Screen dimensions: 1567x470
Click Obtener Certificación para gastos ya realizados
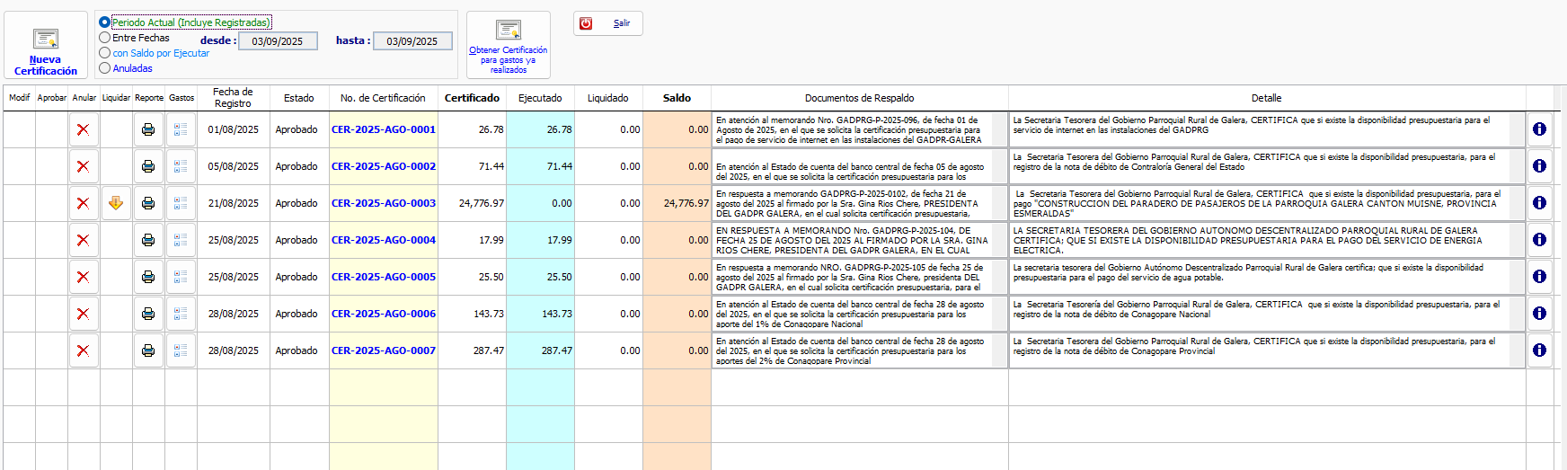[509, 45]
